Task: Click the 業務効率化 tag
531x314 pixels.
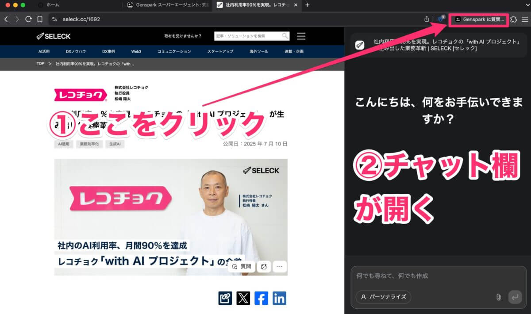Action: [x=89, y=144]
